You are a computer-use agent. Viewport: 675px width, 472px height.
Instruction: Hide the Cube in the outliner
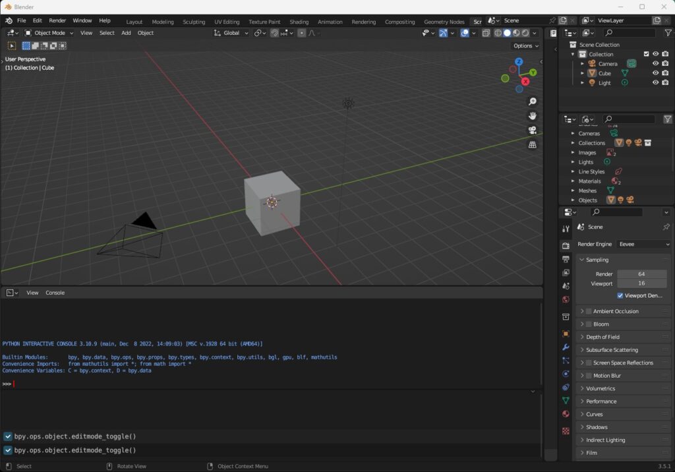click(655, 73)
